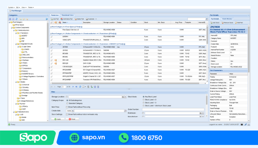The width and height of the screenshot is (258, 148).
Task: Click the calendar icon next to Create date field
Action: tap(125, 111)
